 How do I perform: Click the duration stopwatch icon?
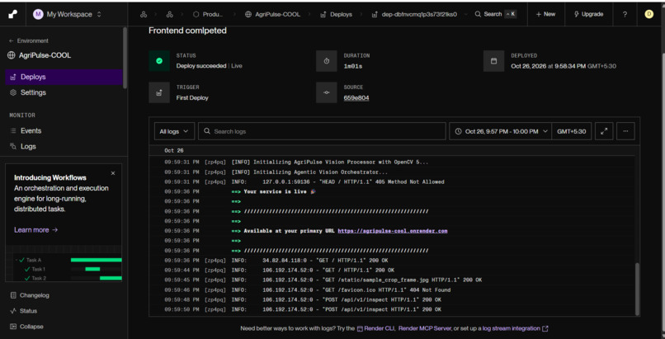[x=327, y=61]
